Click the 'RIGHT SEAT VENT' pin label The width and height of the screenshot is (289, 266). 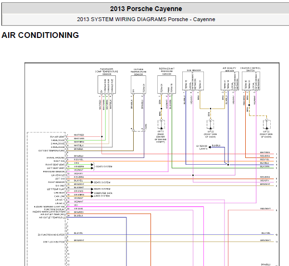coord(55,165)
